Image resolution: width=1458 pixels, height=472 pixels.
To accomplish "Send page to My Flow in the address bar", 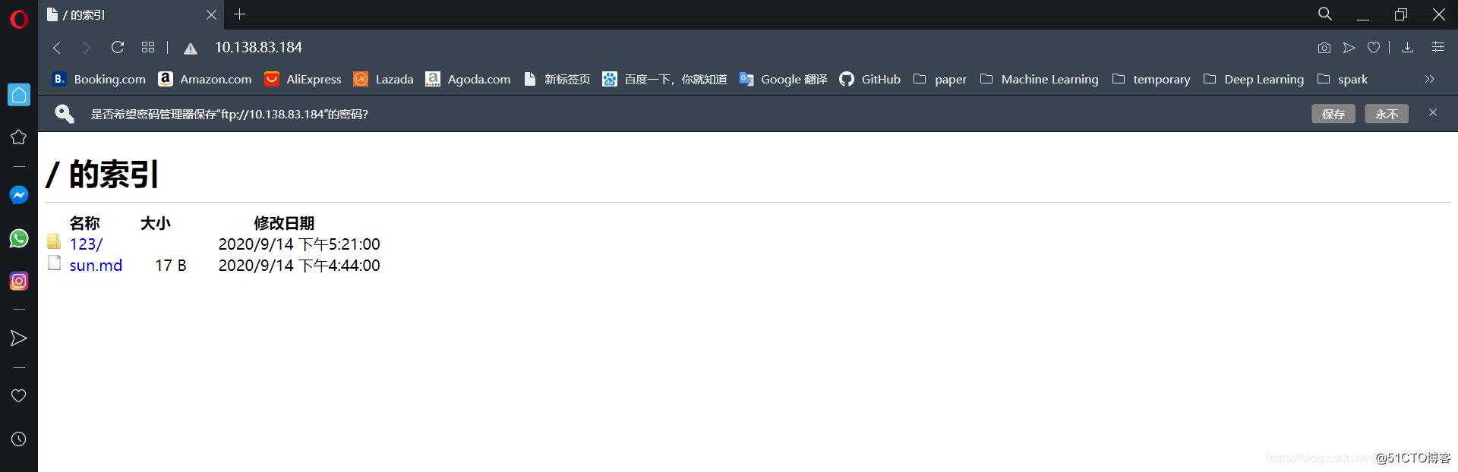I will click(1349, 48).
